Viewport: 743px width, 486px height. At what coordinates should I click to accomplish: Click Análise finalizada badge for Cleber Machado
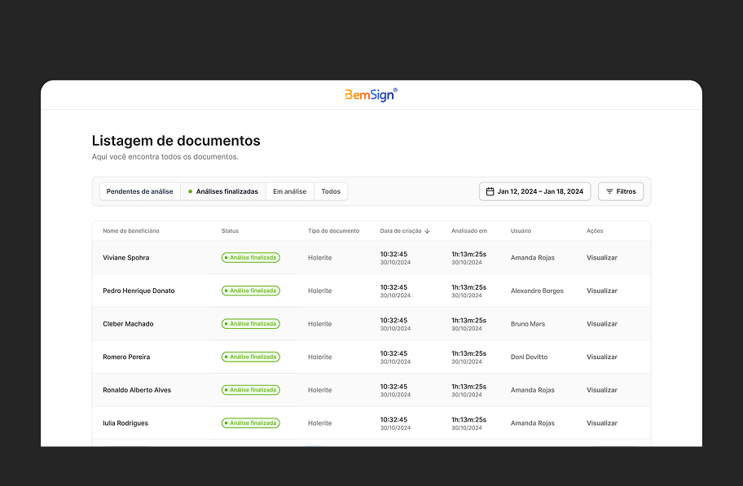point(251,324)
